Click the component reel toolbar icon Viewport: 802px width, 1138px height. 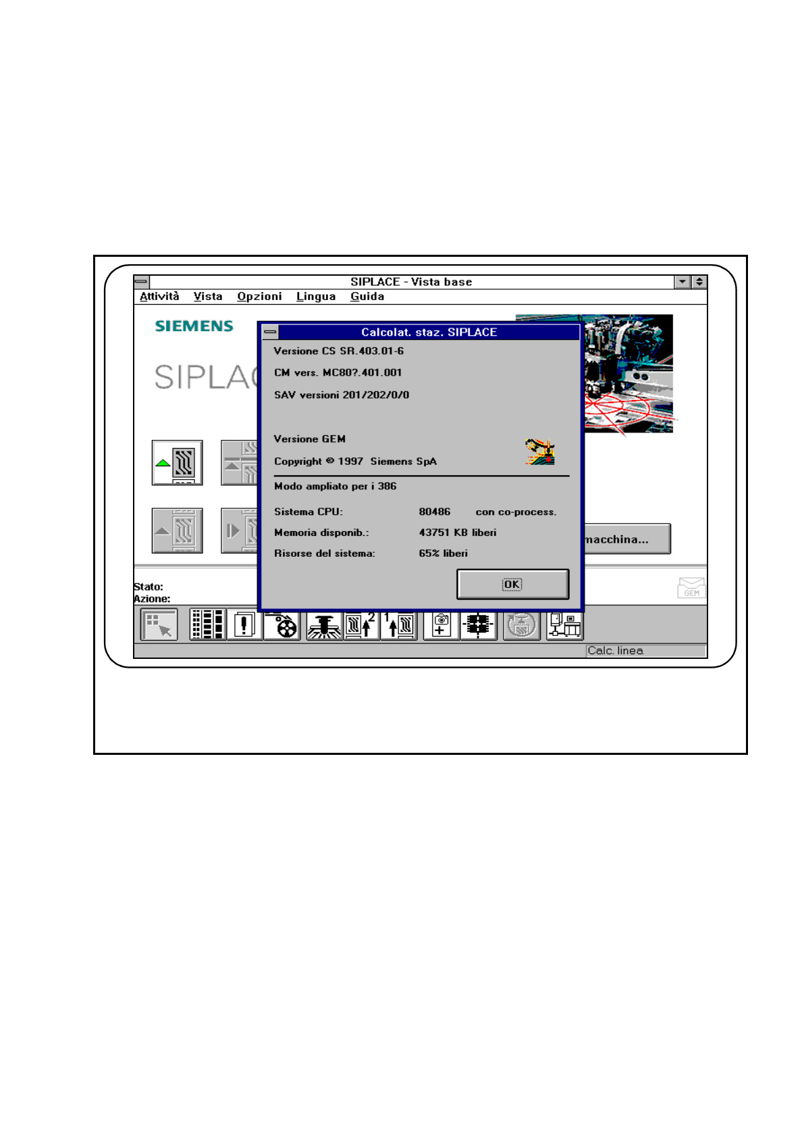[x=281, y=624]
